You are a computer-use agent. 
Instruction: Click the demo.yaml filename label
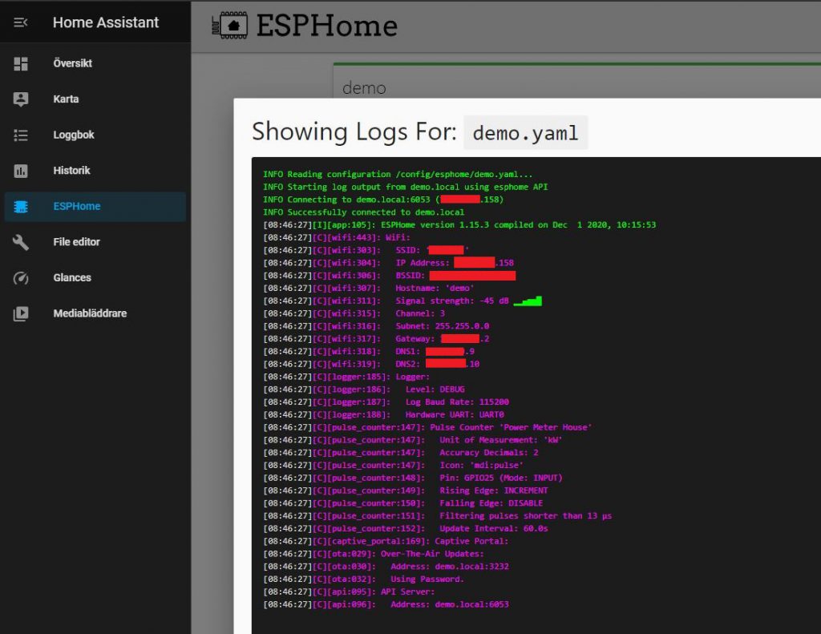point(526,133)
